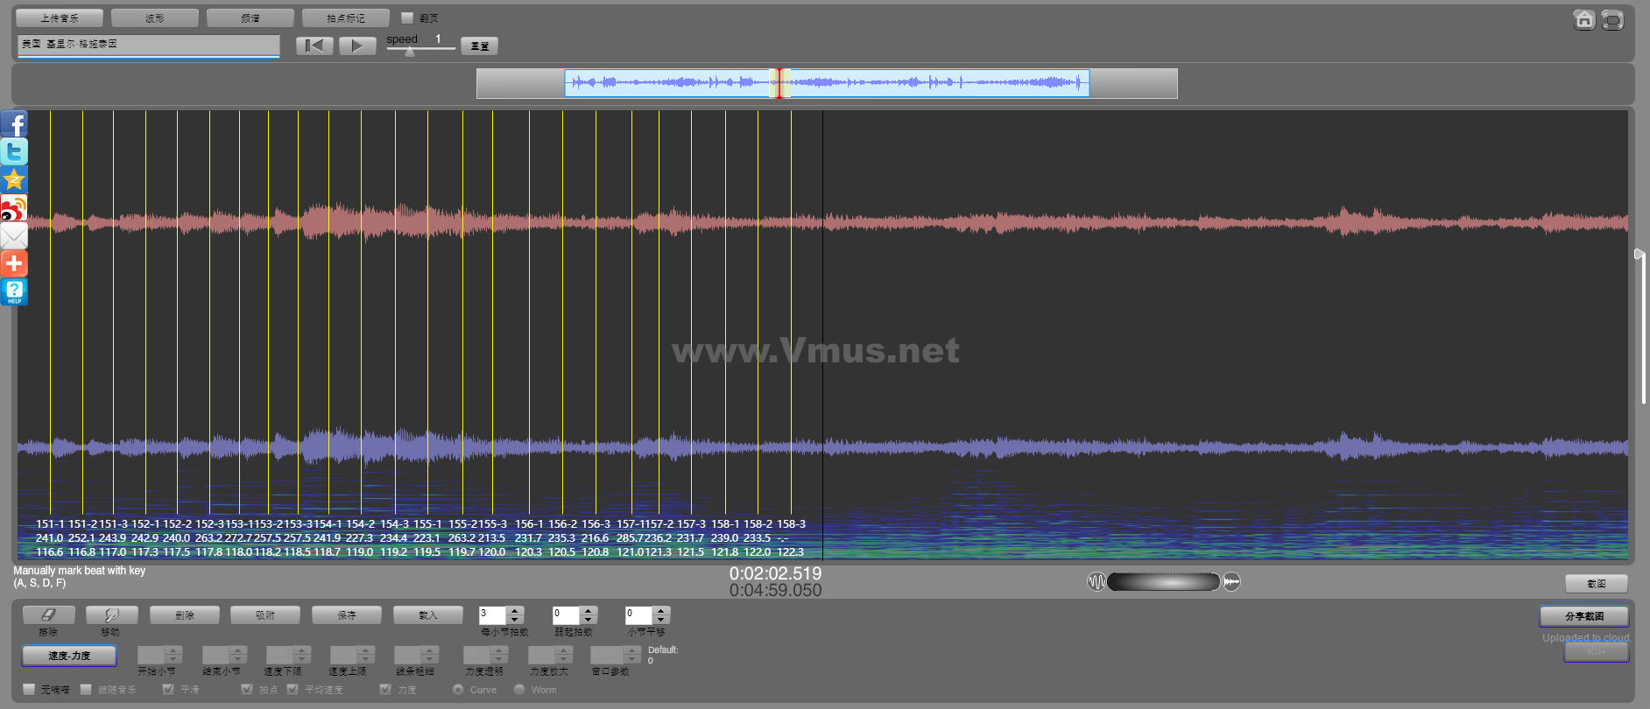1650x709 pixels.
Task: Switch to the 波形 waveform view
Action: click(x=155, y=18)
